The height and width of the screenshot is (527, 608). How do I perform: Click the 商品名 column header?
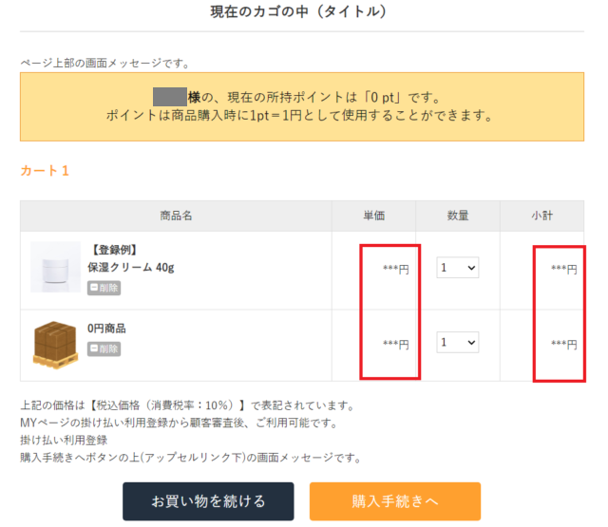pos(176,216)
